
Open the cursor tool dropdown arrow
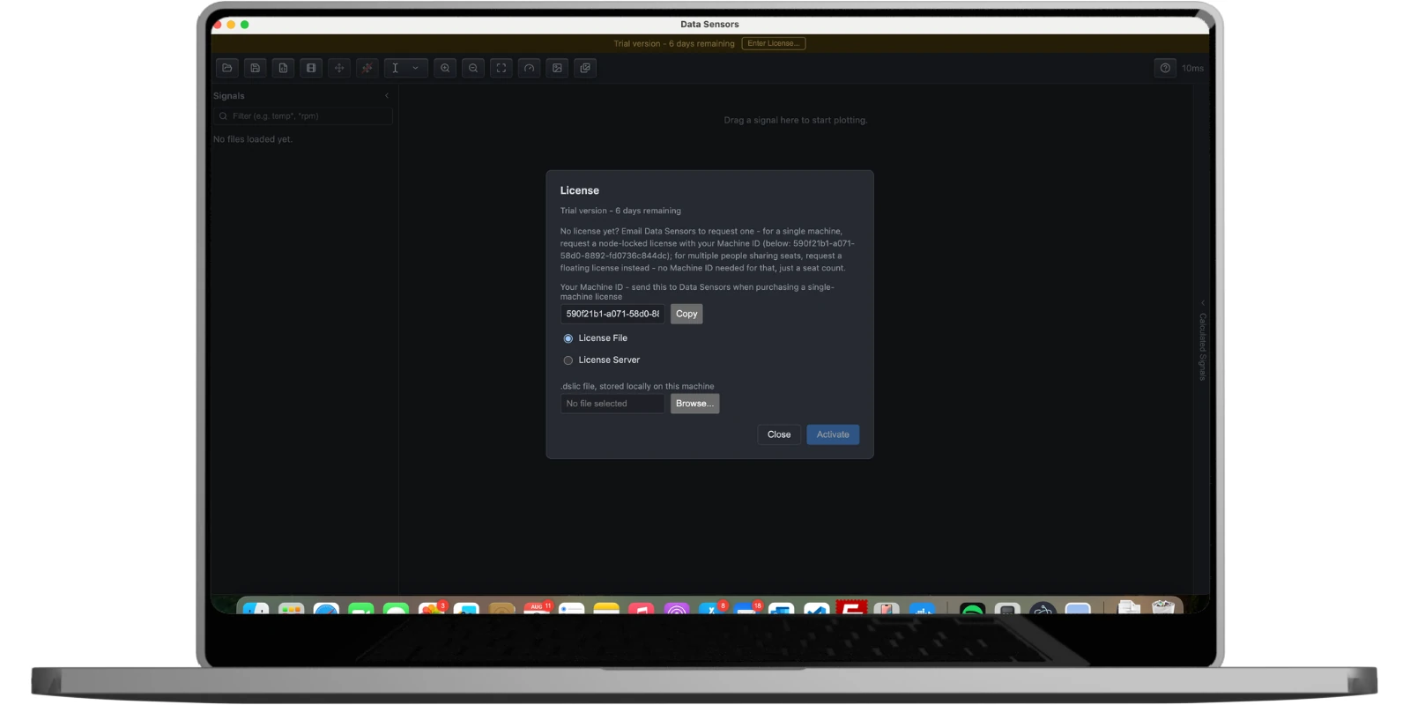416,68
